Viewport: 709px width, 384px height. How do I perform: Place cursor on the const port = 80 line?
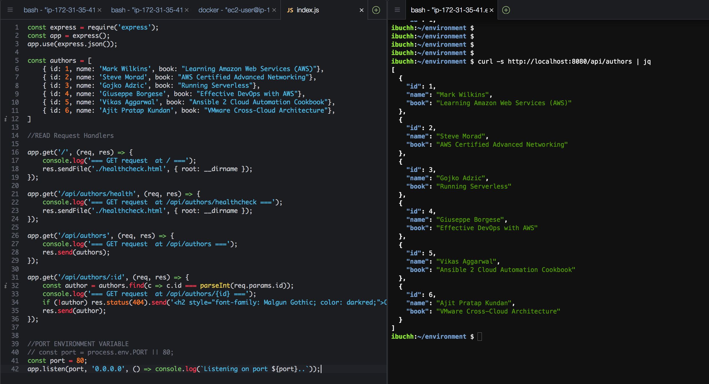pos(57,361)
